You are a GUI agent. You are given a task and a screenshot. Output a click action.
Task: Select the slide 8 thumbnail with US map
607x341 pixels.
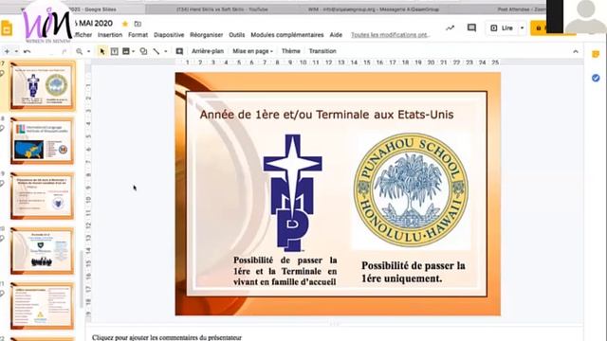pos(42,141)
